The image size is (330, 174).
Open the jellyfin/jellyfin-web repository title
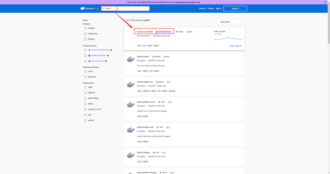tap(145, 127)
